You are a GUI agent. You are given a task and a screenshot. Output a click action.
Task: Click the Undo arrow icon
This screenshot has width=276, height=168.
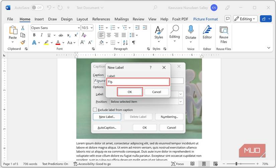[49, 7]
